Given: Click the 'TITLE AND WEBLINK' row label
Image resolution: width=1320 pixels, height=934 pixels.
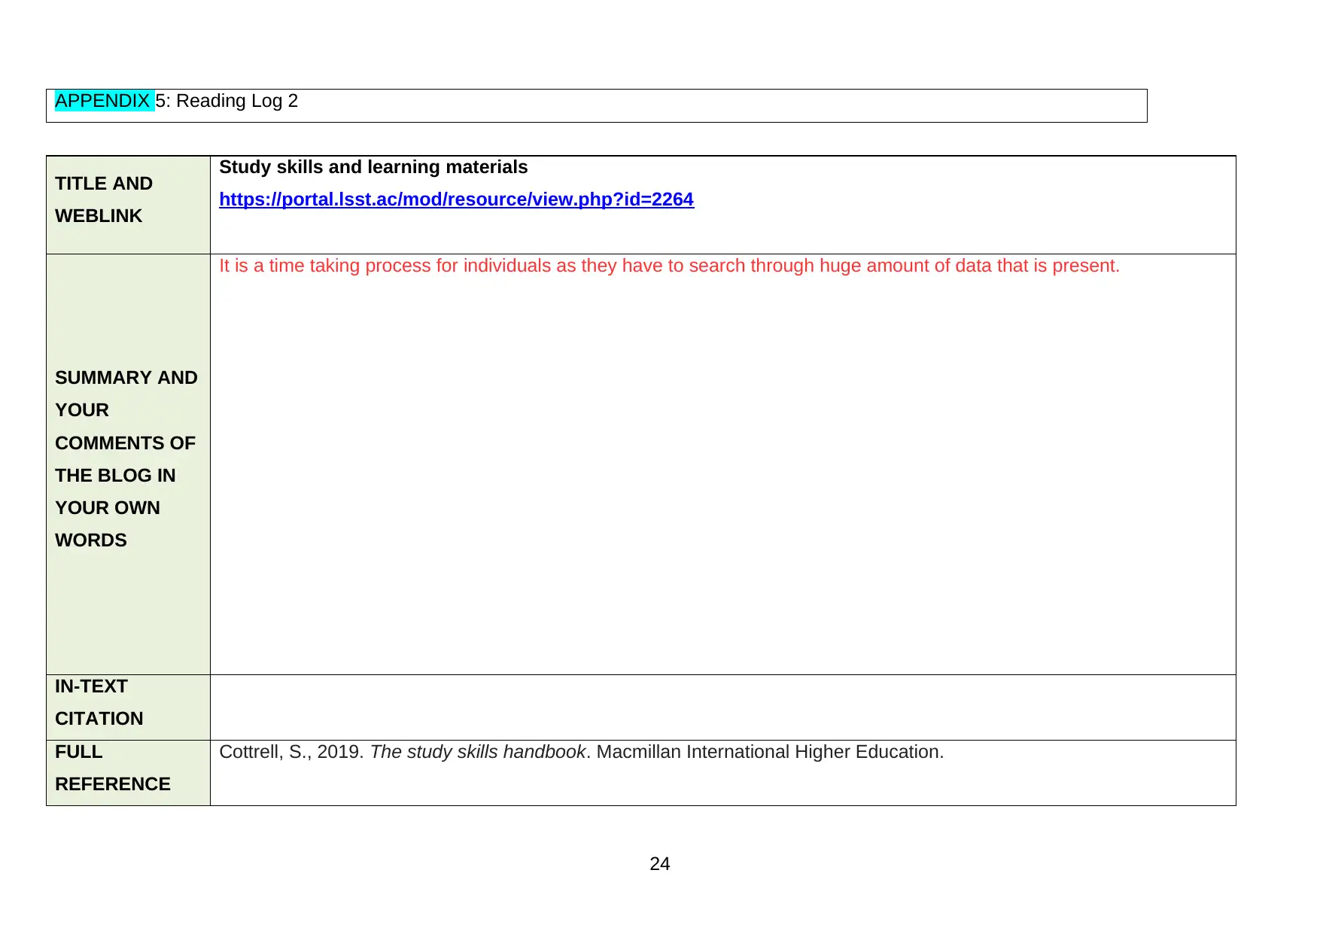Looking at the screenshot, I should 104,199.
